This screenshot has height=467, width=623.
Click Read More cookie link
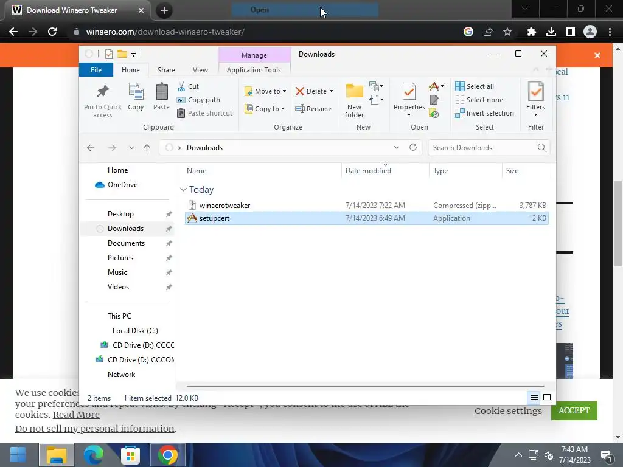(76, 415)
